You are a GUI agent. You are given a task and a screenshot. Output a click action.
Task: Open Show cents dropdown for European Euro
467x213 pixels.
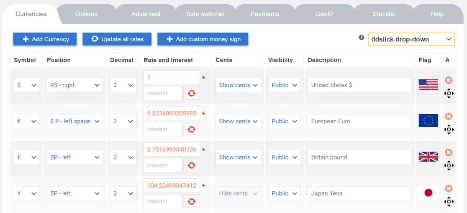238,121
